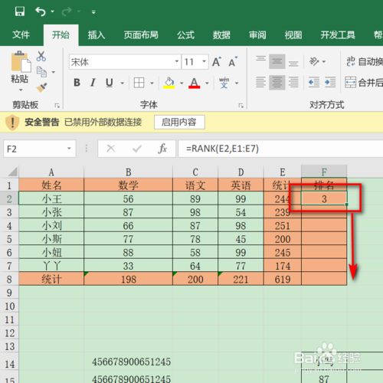Click the Increase Font Size icon
The width and height of the screenshot is (383, 383).
click(217, 61)
